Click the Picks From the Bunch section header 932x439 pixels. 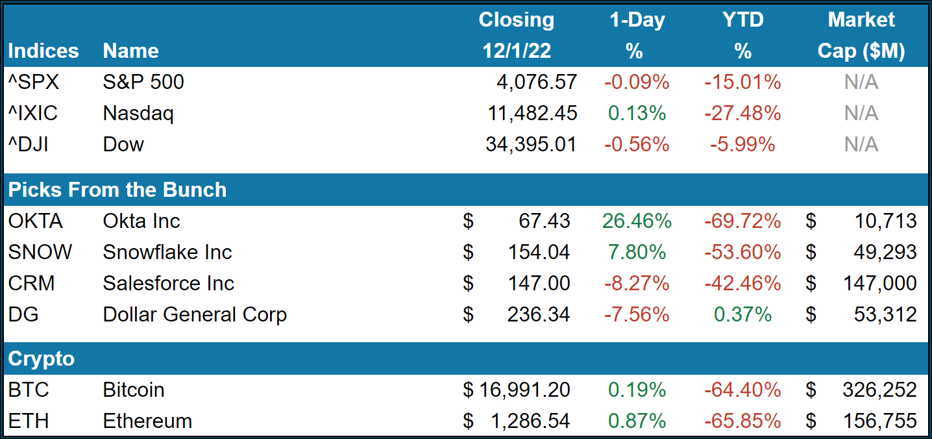point(117,190)
